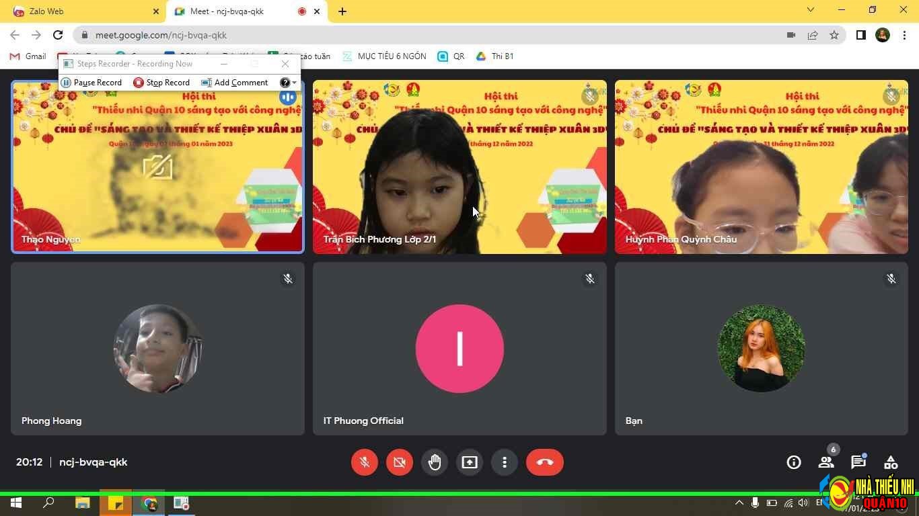Leave the call with red hang-up button
Viewport: 919px width, 516px height.
[545, 462]
